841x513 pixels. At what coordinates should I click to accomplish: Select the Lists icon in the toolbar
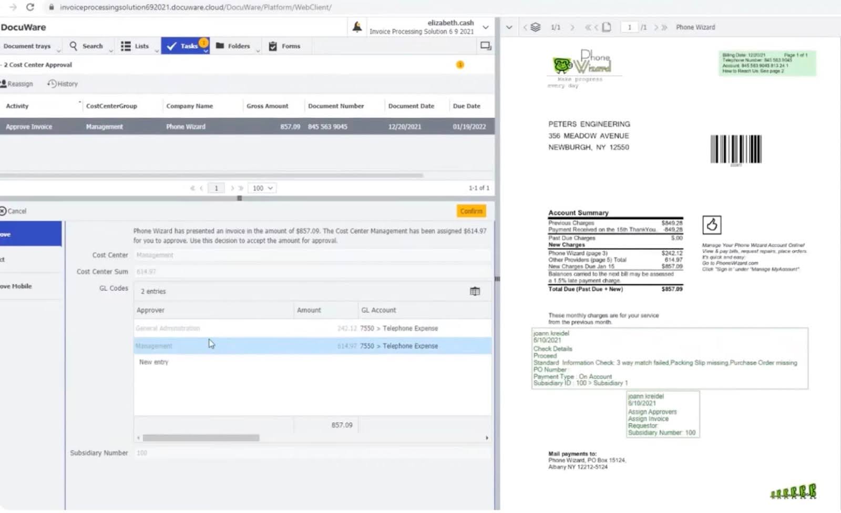point(125,46)
